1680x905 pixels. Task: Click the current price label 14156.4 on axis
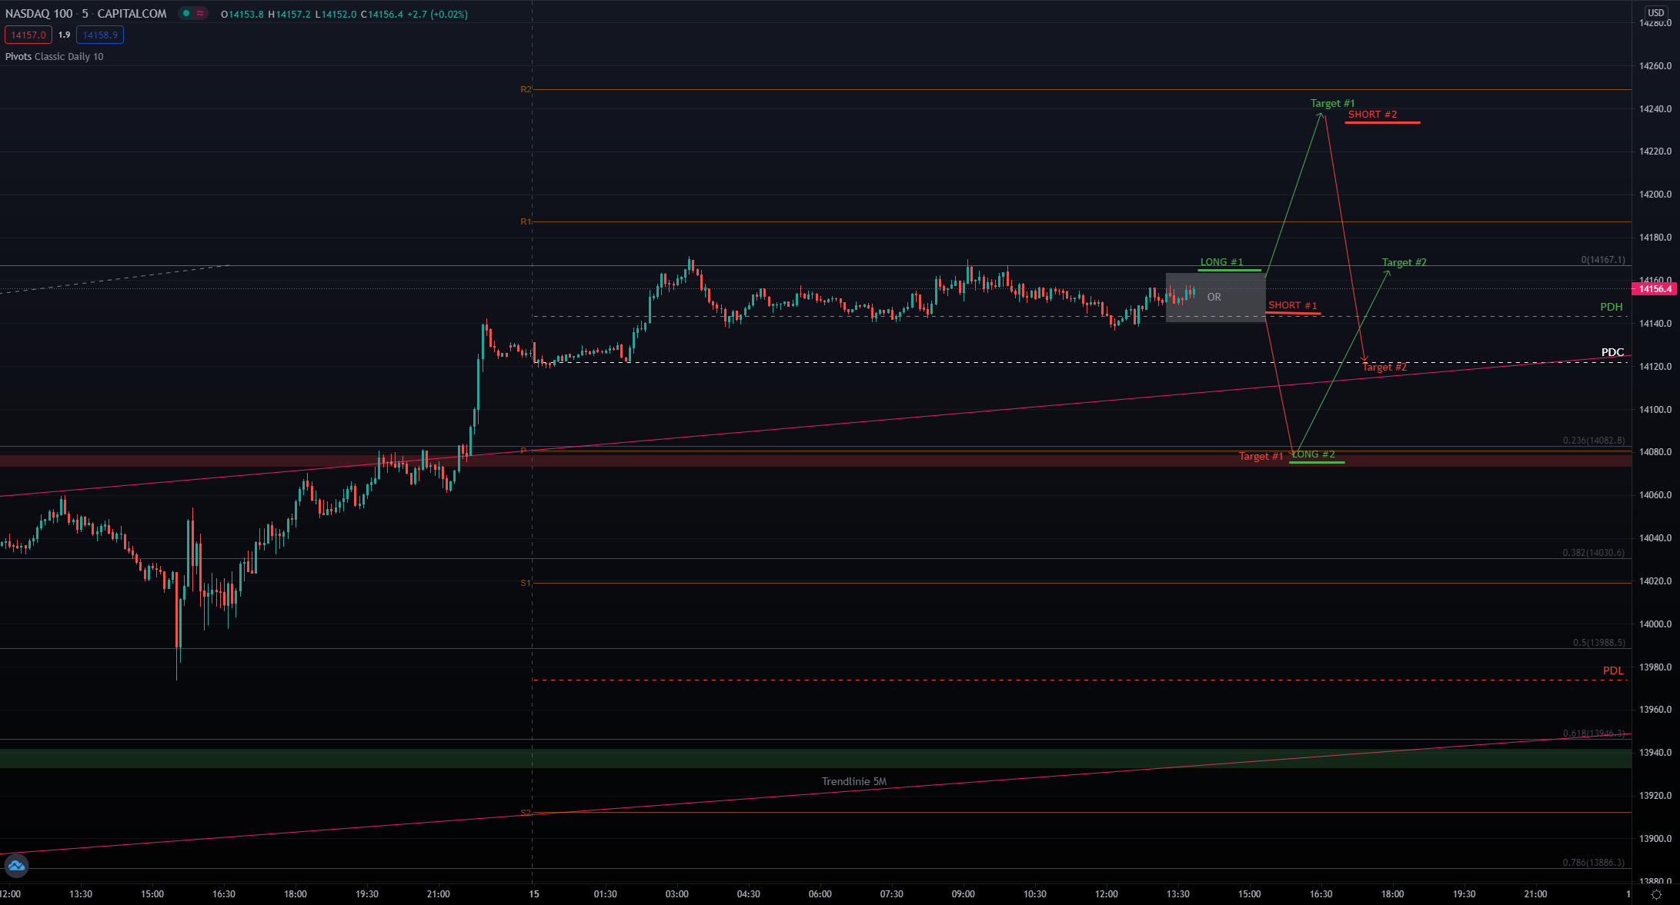pyautogui.click(x=1654, y=289)
